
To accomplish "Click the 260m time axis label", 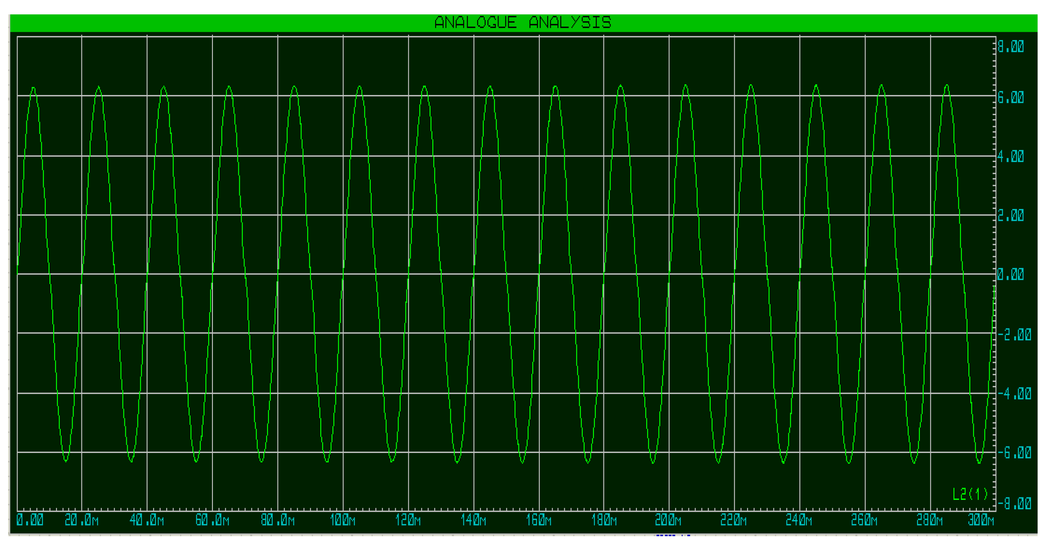I will tap(864, 520).
